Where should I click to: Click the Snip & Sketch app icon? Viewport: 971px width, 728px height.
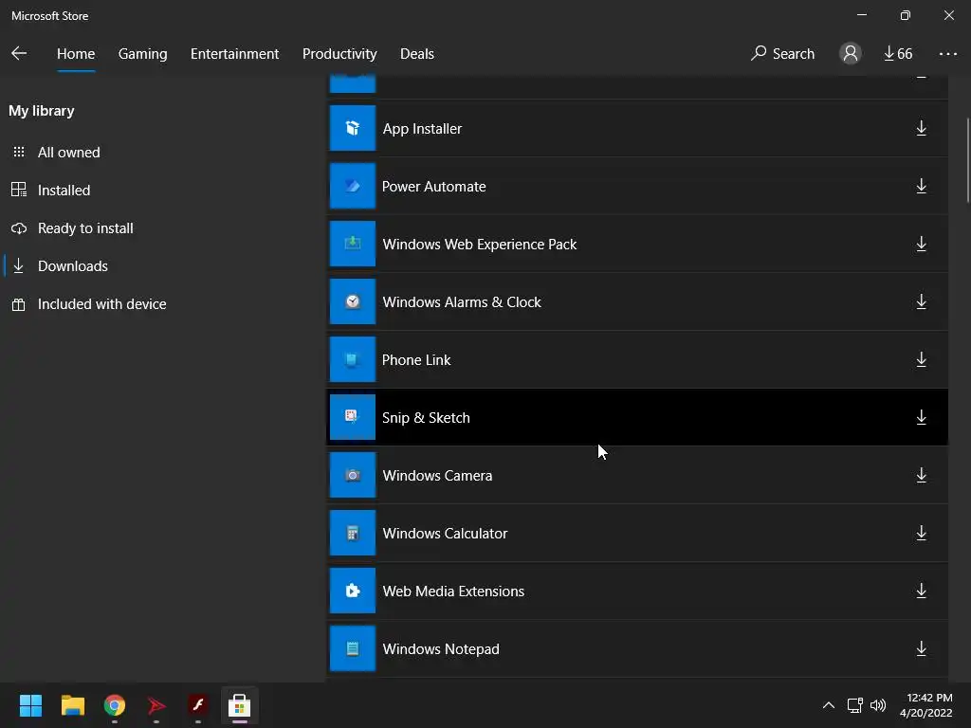(x=353, y=417)
